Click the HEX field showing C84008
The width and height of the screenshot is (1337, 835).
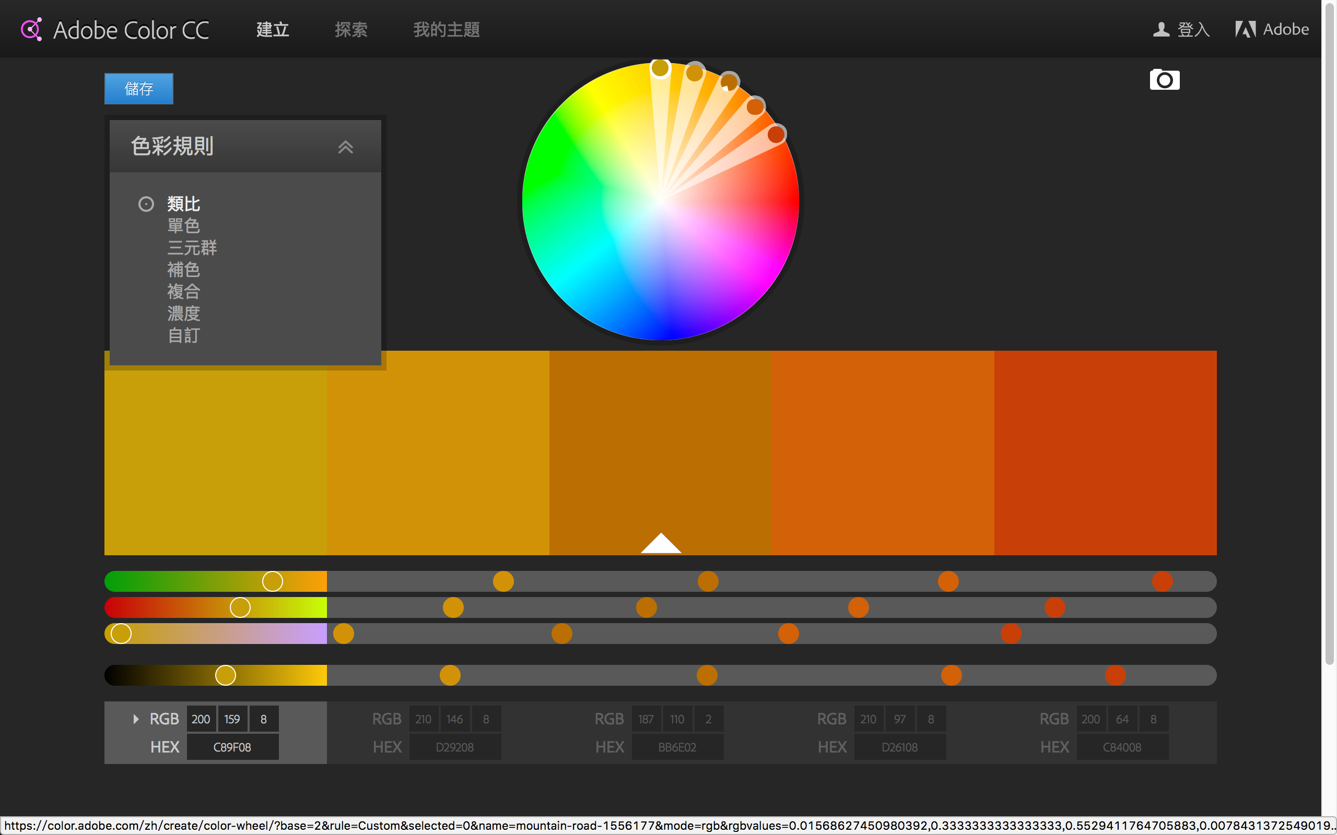click(1123, 747)
